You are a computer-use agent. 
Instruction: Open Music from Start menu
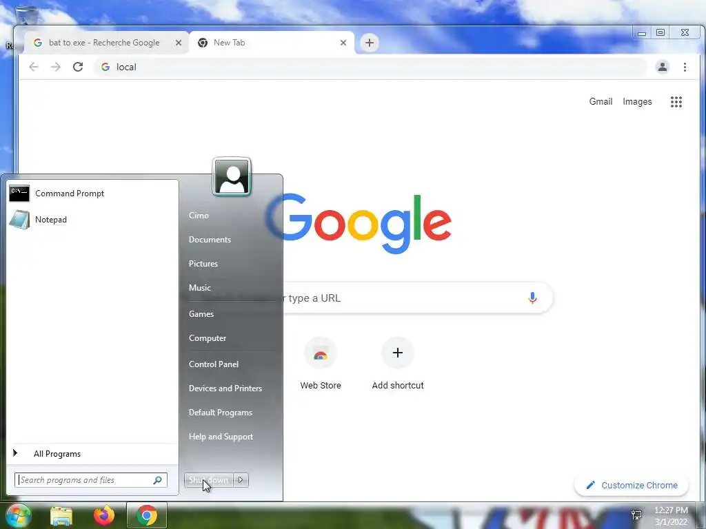[x=199, y=287]
